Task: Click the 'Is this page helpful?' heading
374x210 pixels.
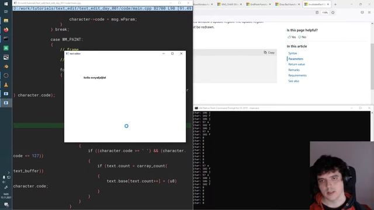Action: [x=302, y=30]
